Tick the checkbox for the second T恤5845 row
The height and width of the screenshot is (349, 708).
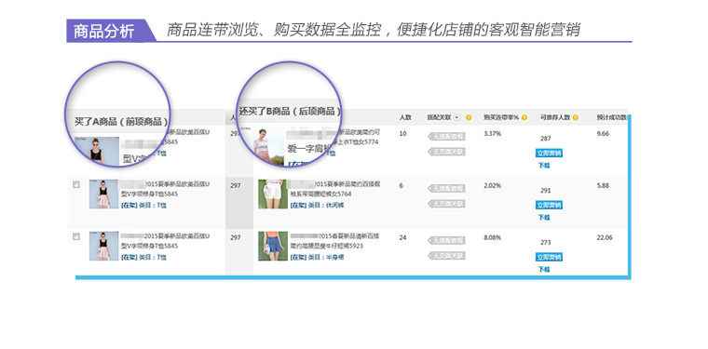[76, 184]
